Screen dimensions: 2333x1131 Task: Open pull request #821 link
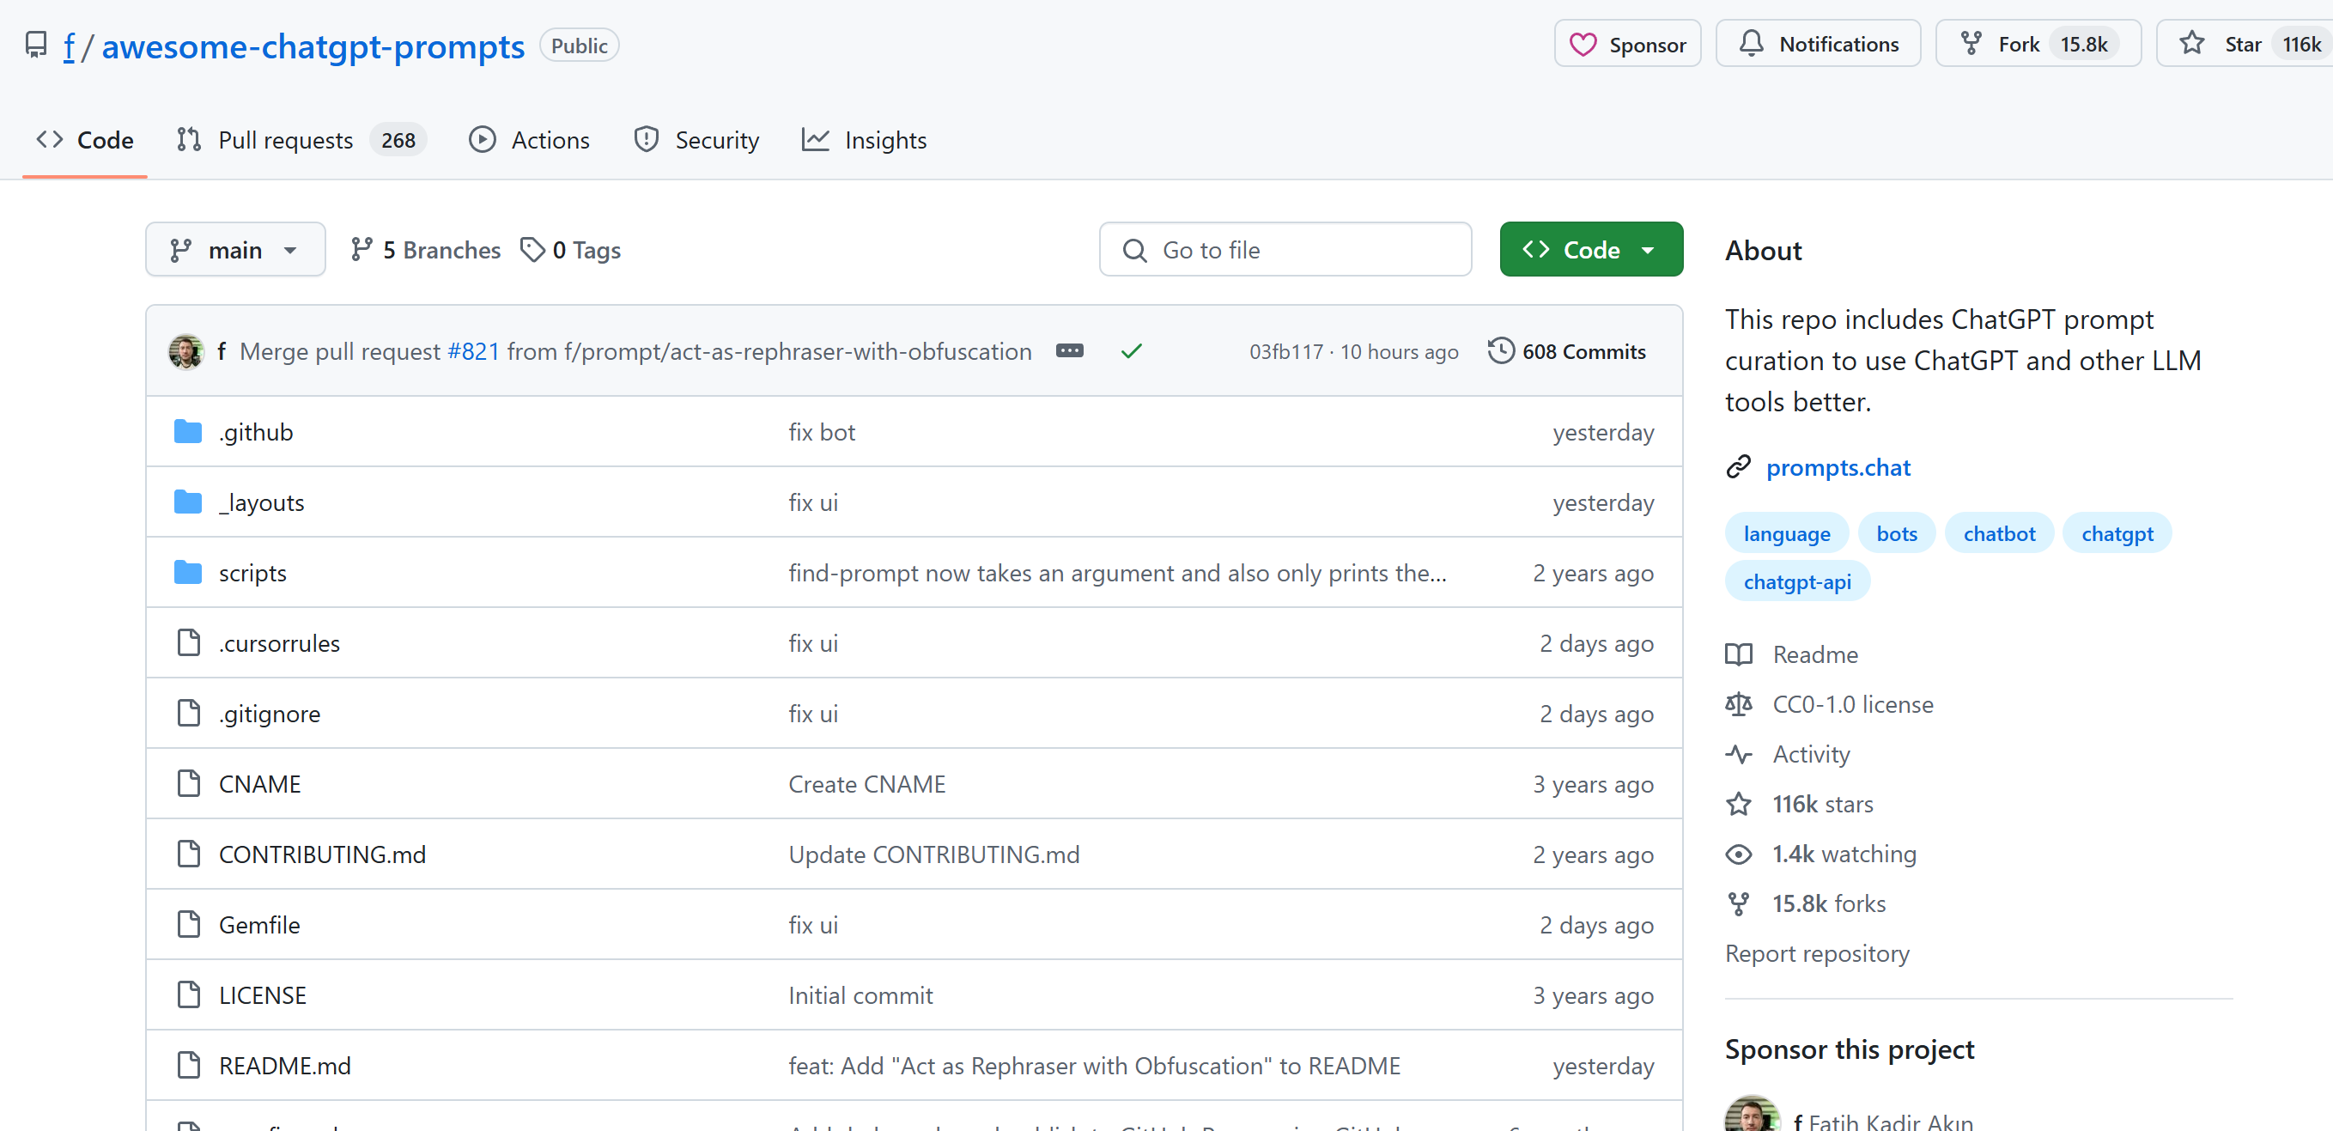(x=473, y=351)
